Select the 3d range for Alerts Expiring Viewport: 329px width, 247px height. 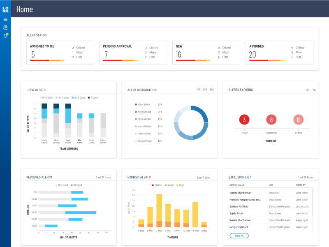tap(307, 90)
